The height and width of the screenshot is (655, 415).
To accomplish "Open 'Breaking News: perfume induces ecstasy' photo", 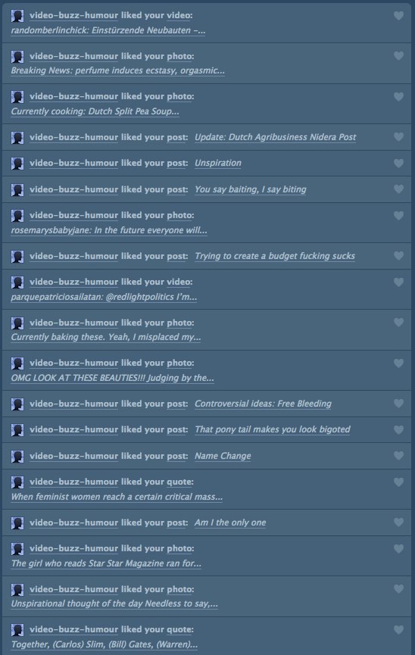I will (118, 70).
